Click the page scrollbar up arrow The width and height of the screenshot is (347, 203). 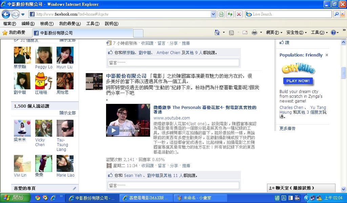(344, 42)
